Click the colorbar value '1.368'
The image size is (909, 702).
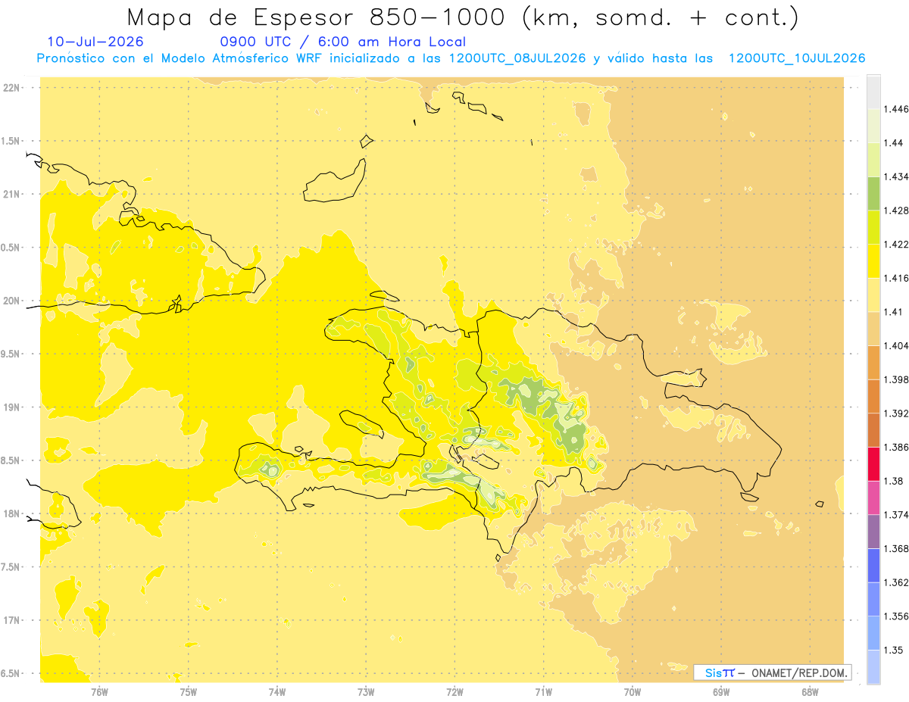(x=896, y=548)
